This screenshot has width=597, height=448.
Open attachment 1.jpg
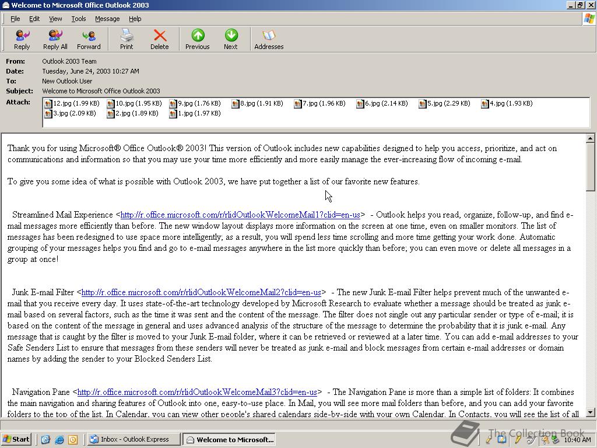(195, 113)
